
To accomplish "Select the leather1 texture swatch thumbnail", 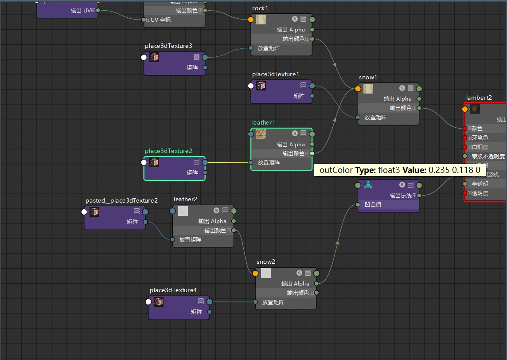I will point(261,134).
